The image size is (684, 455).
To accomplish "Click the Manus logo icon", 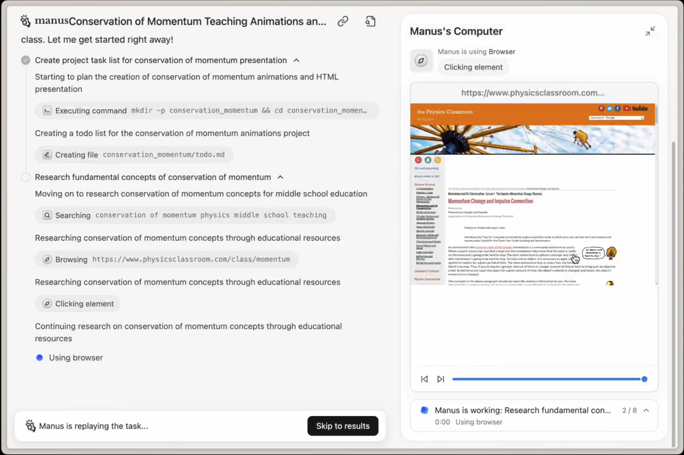I will [26, 21].
